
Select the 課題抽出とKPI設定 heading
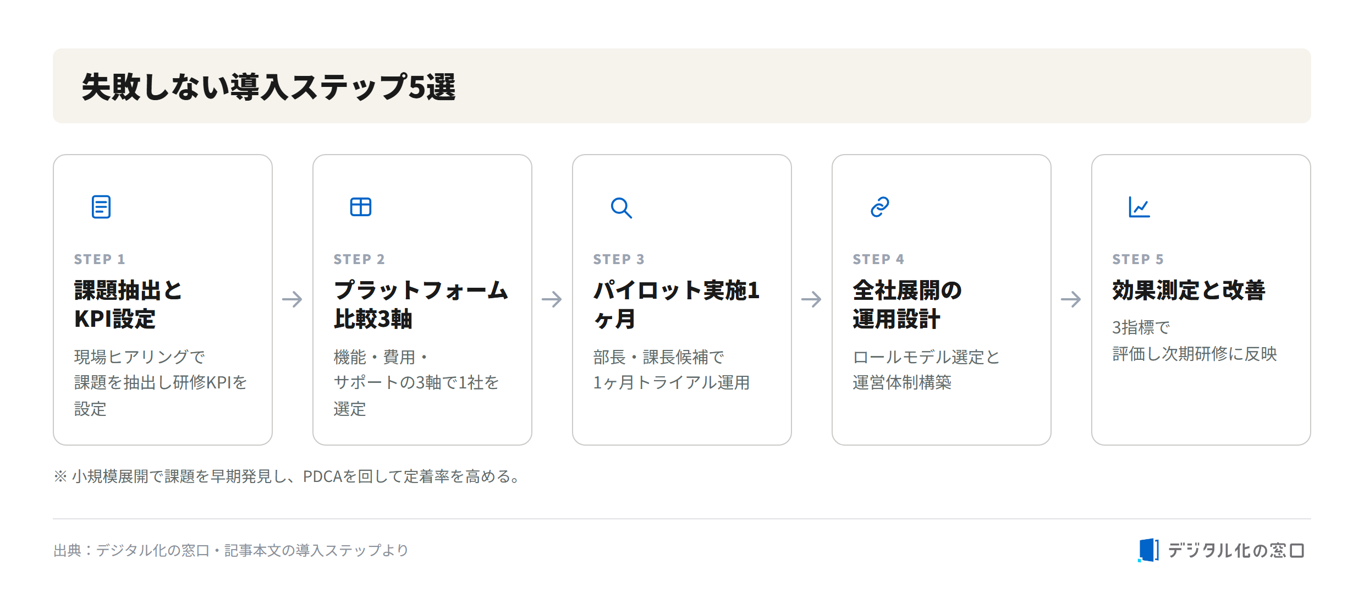click(x=128, y=305)
